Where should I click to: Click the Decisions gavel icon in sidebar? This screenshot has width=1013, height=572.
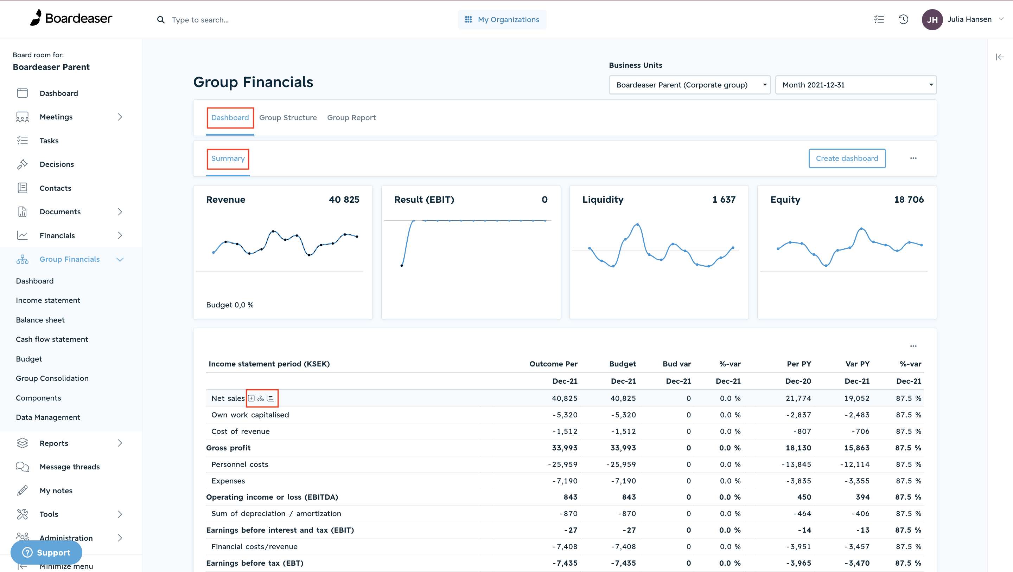(23, 164)
